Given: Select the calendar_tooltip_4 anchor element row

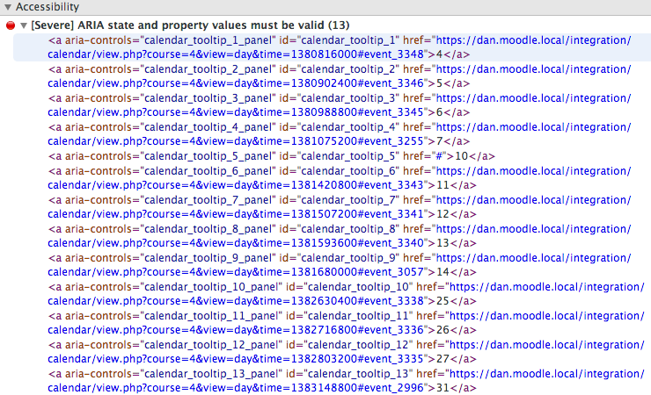Looking at the screenshot, I should click(333, 134).
